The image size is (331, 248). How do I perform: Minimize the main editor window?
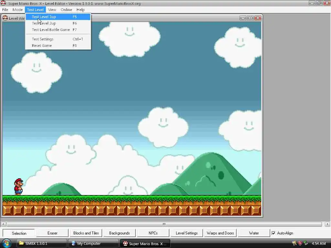pos(312,3)
